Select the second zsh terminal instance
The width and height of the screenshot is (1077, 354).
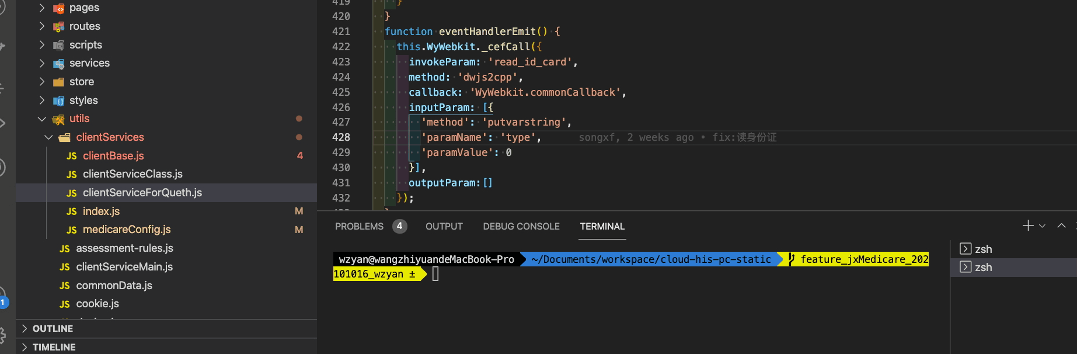point(983,267)
